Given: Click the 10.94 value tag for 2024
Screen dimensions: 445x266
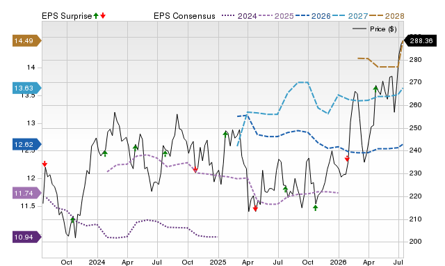Looking at the screenshot, I should click(26, 237).
